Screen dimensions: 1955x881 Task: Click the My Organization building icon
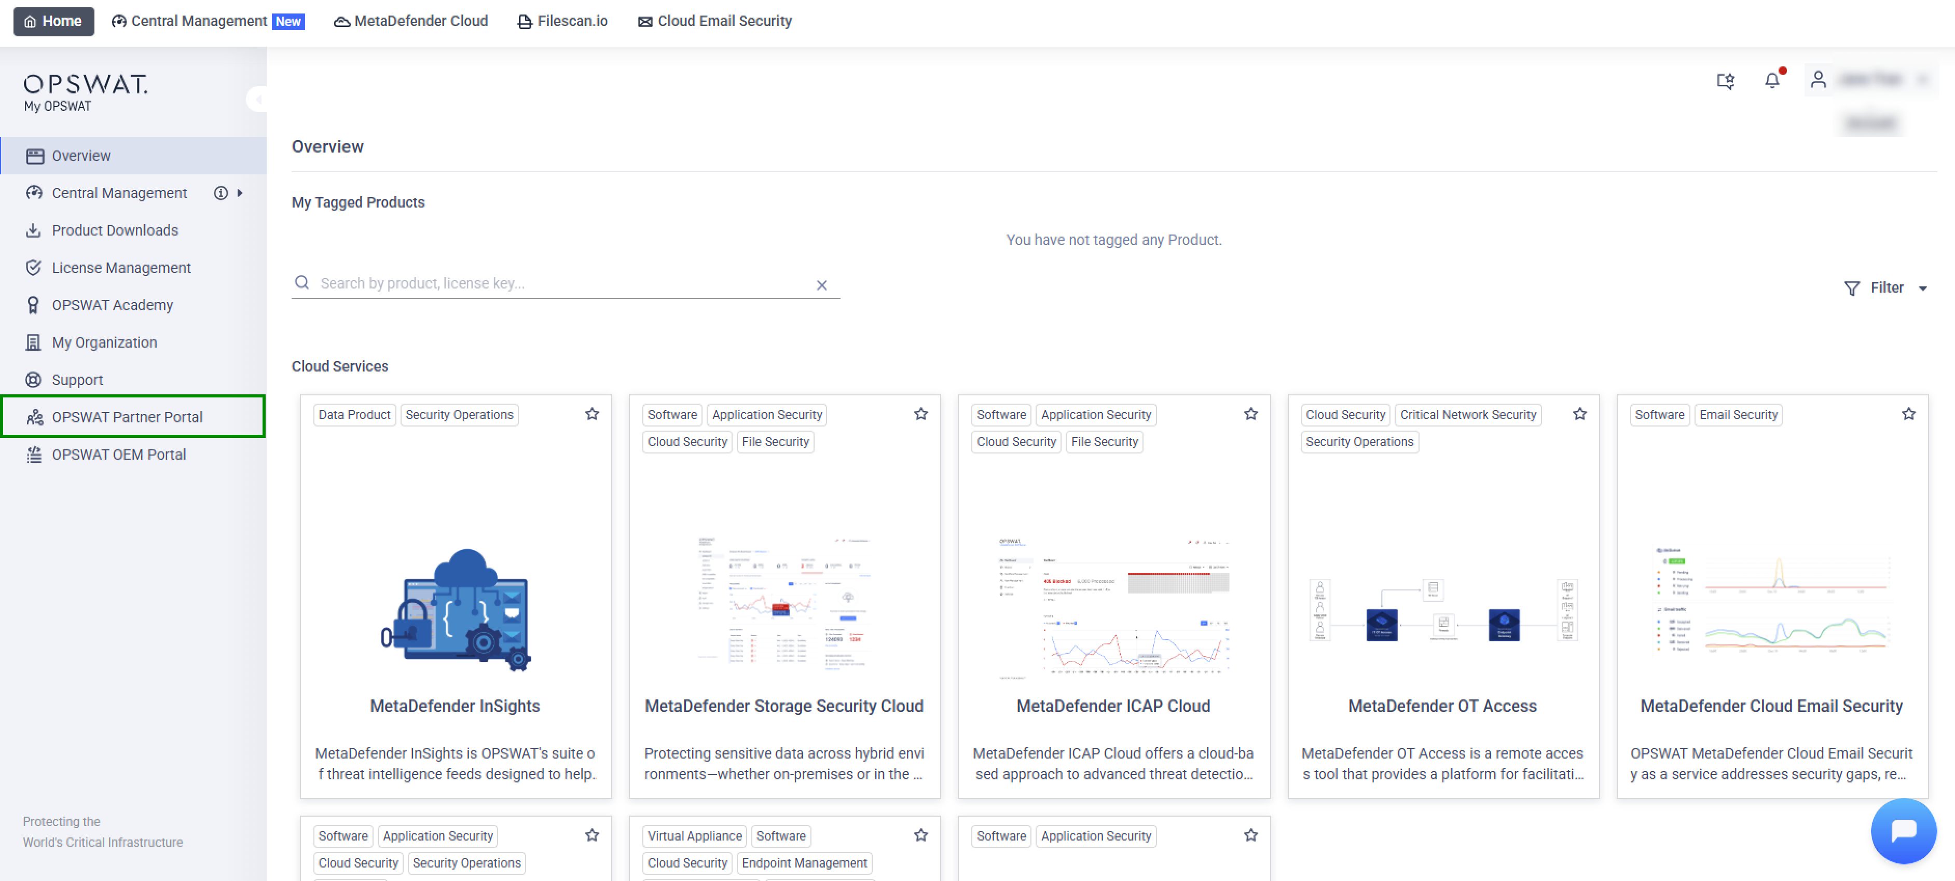tap(33, 342)
